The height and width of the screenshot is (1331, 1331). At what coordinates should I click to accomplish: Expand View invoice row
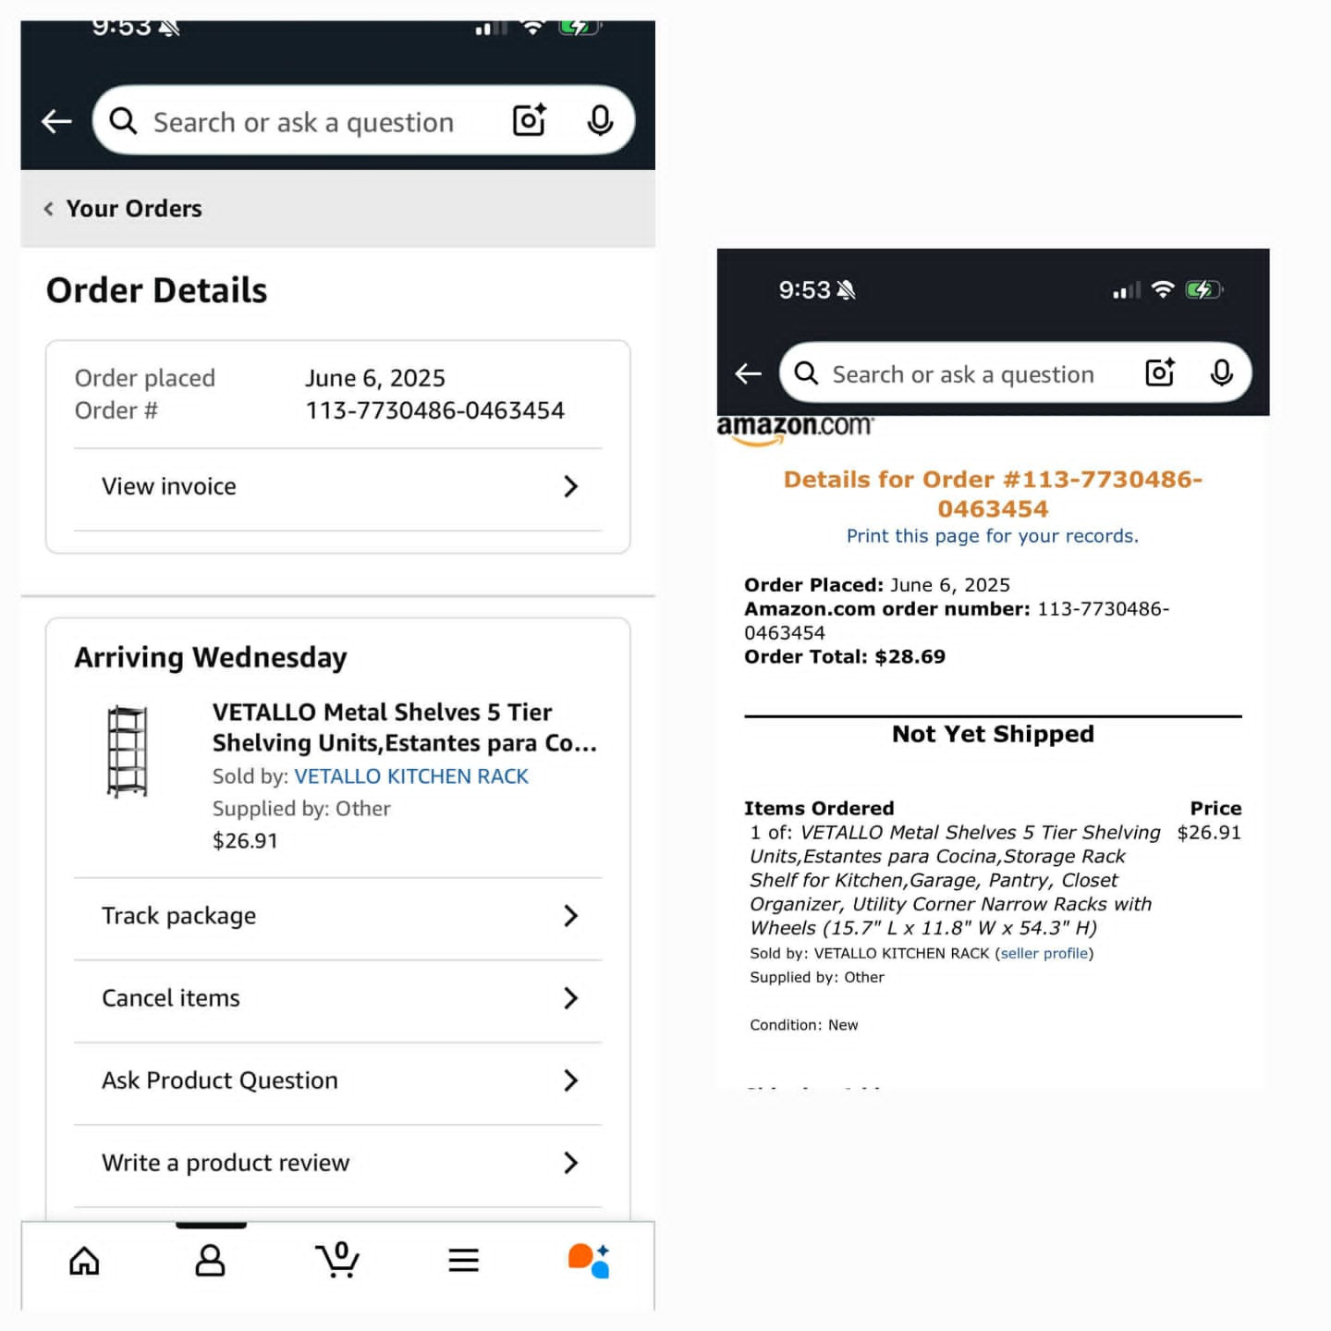338,487
